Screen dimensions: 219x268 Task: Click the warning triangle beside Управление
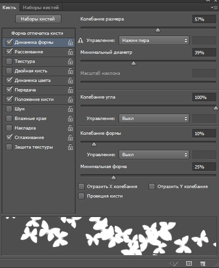[80, 40]
